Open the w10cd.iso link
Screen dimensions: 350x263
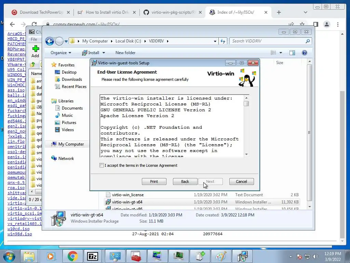(18, 229)
